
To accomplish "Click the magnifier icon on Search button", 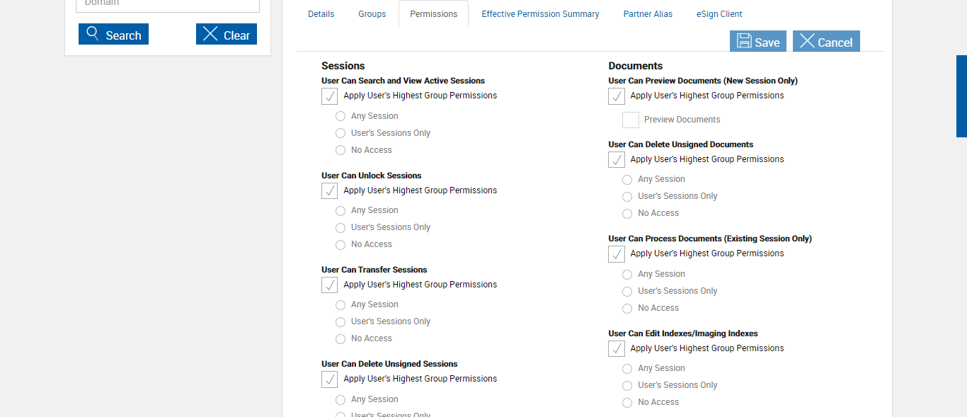I will pyautogui.click(x=92, y=34).
